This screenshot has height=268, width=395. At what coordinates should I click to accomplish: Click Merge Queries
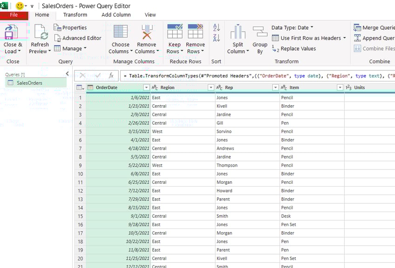click(374, 27)
